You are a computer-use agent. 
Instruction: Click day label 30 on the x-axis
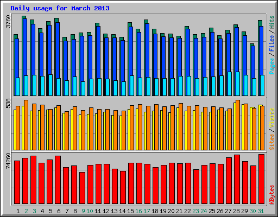click(x=252, y=211)
